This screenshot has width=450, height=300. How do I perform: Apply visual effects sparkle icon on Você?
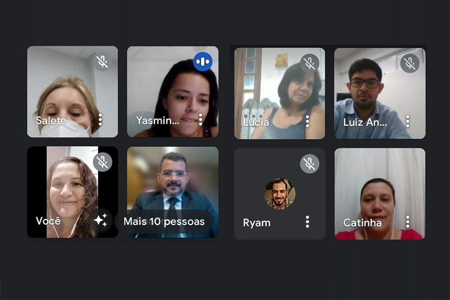click(x=100, y=220)
